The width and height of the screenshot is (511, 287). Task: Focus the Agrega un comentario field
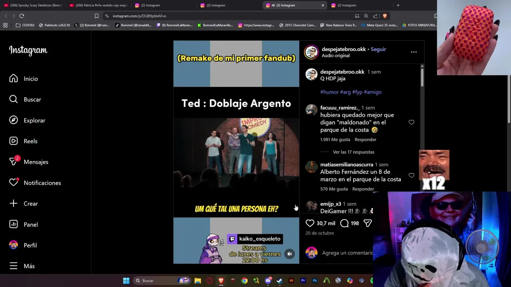(347, 253)
